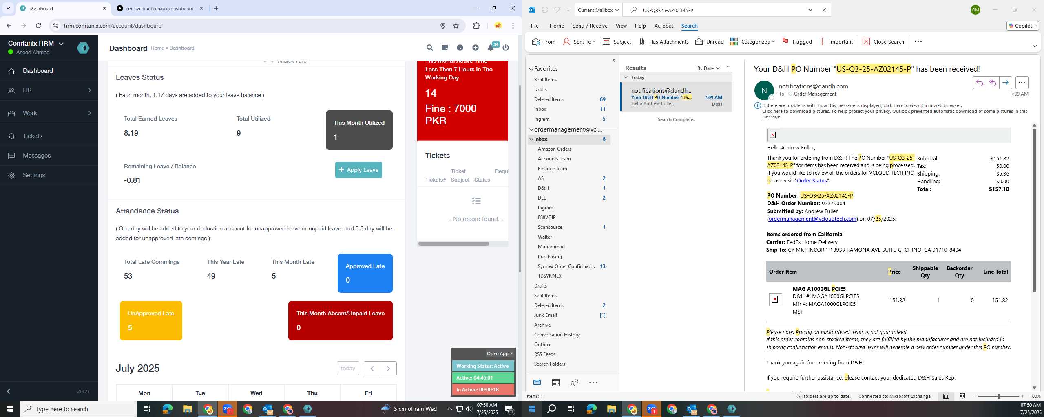The height and width of the screenshot is (417, 1044).
Task: Open the notes icon in HRM header
Action: tap(445, 48)
